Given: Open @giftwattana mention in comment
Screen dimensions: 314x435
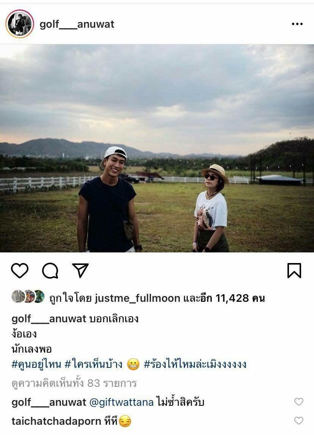Looking at the screenshot, I should pyautogui.click(x=121, y=402).
